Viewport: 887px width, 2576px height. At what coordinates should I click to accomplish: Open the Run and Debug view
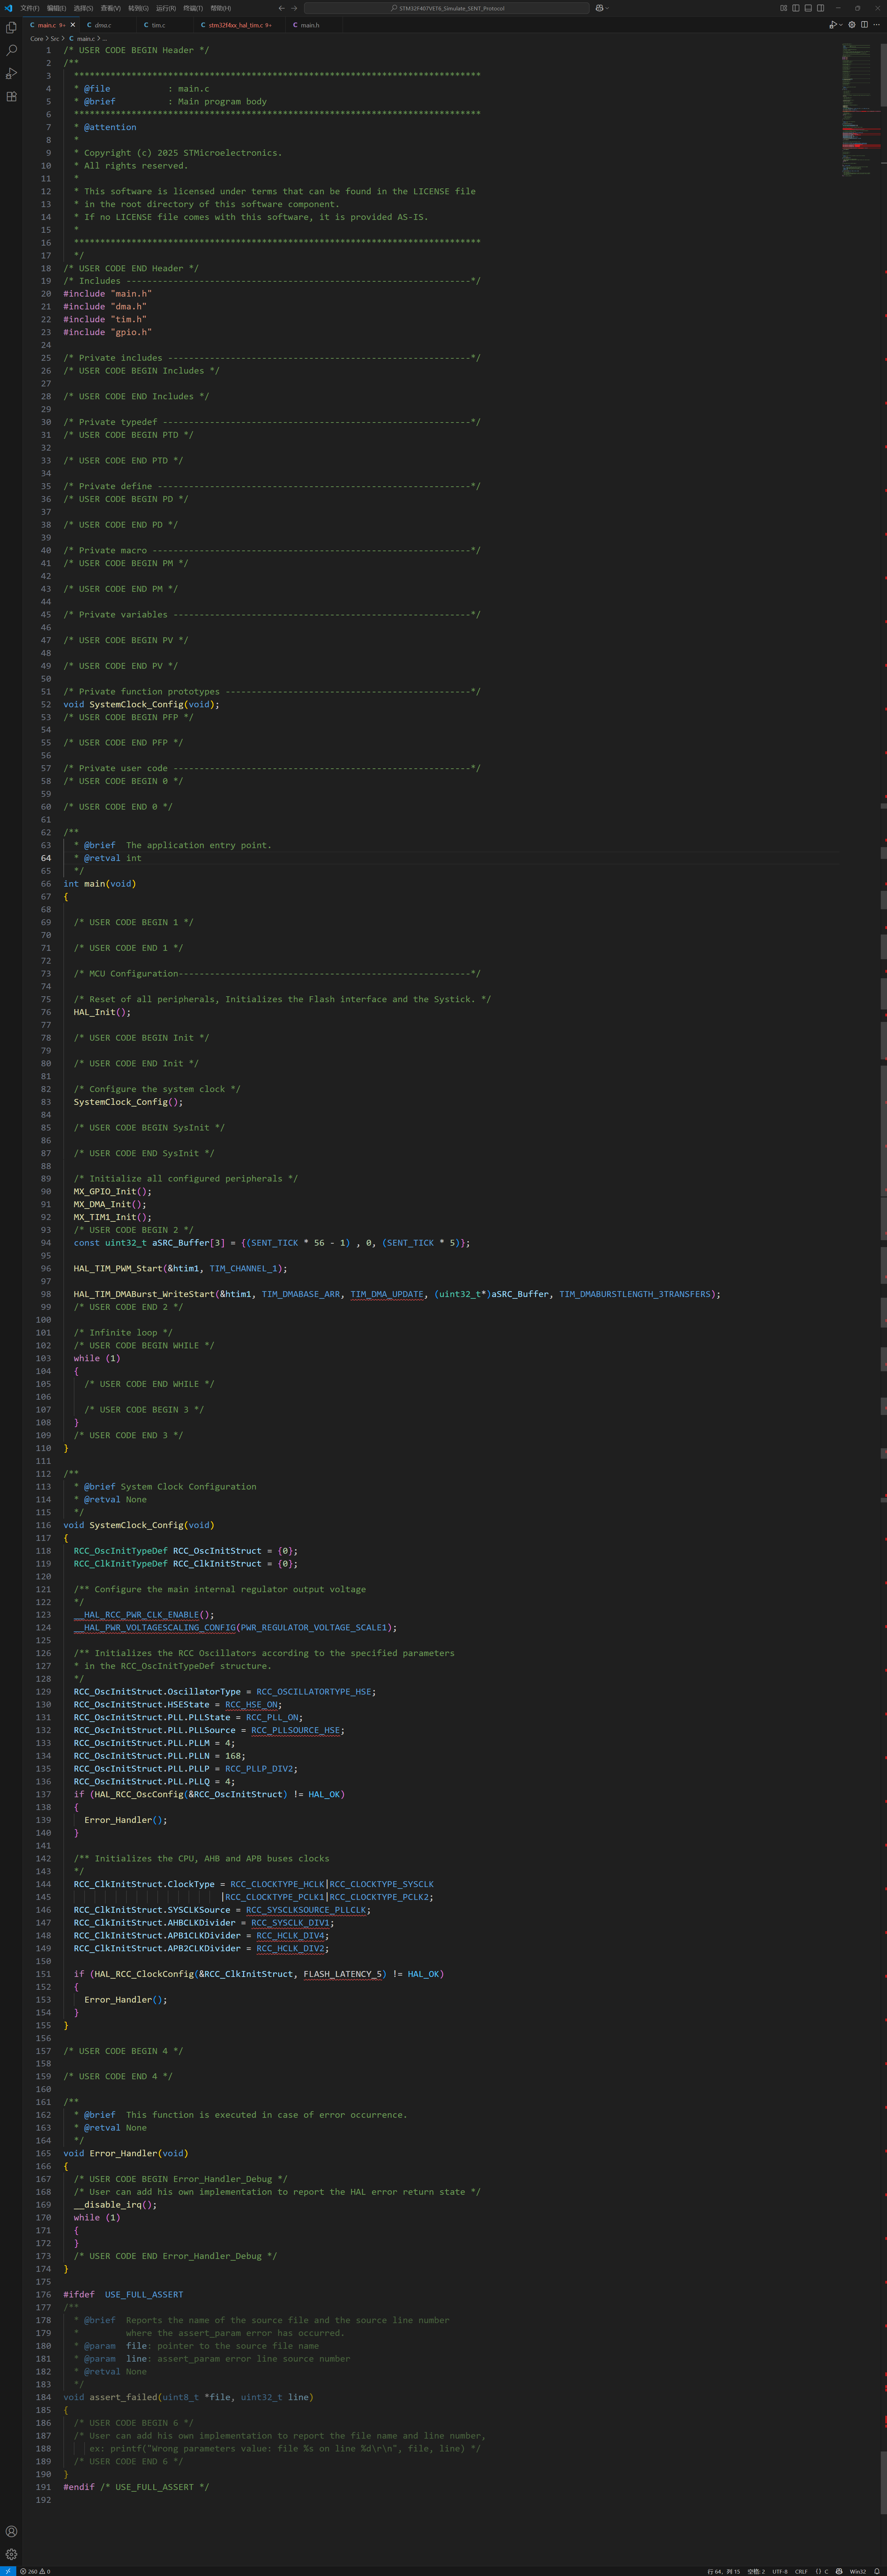coord(11,73)
